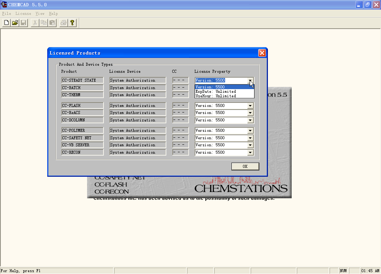Click the CC-ReACS product field
This screenshot has height=274, width=381.
click(x=82, y=112)
